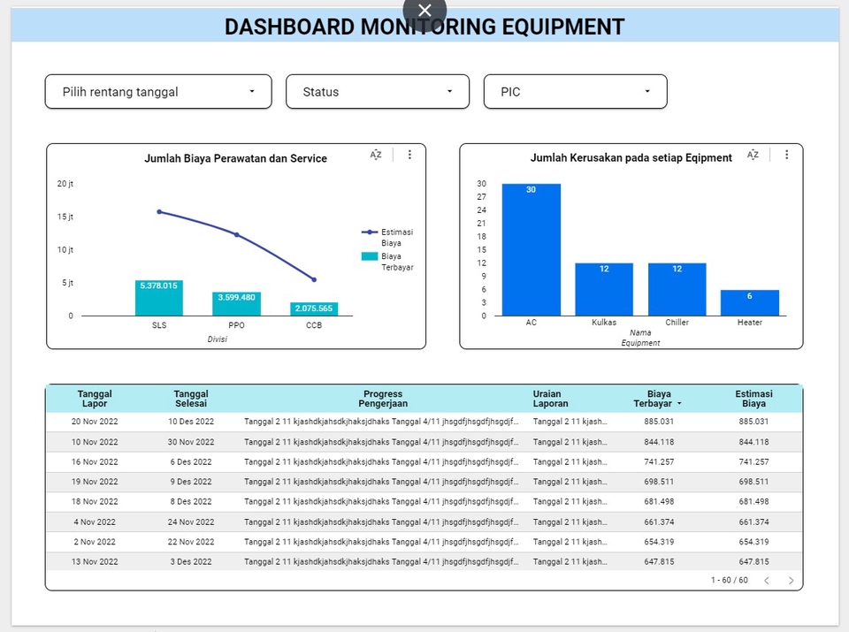Sort table by Tanggal Lapor column header
This screenshot has width=849, height=632.
[95, 399]
